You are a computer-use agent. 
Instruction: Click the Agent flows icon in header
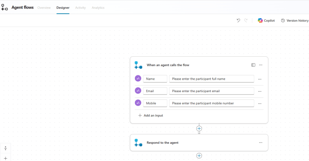(5, 7)
